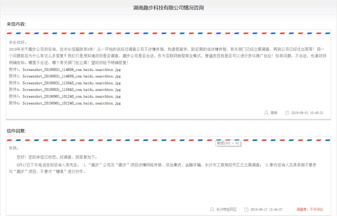Click the greeting 市长你好： in the letter
Viewport: 337px width, 216px height.
coord(17,42)
